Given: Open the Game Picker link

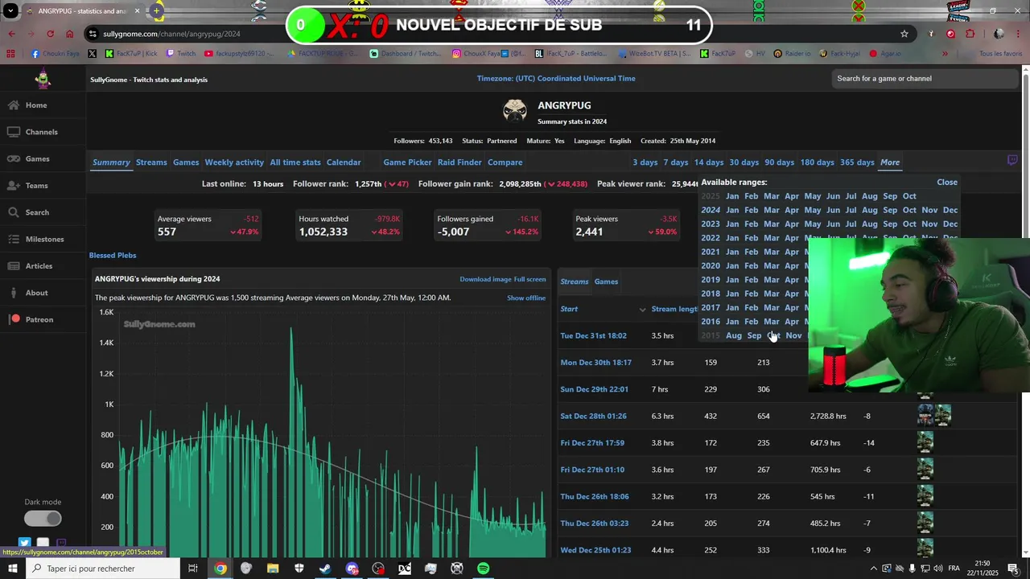Looking at the screenshot, I should point(407,162).
